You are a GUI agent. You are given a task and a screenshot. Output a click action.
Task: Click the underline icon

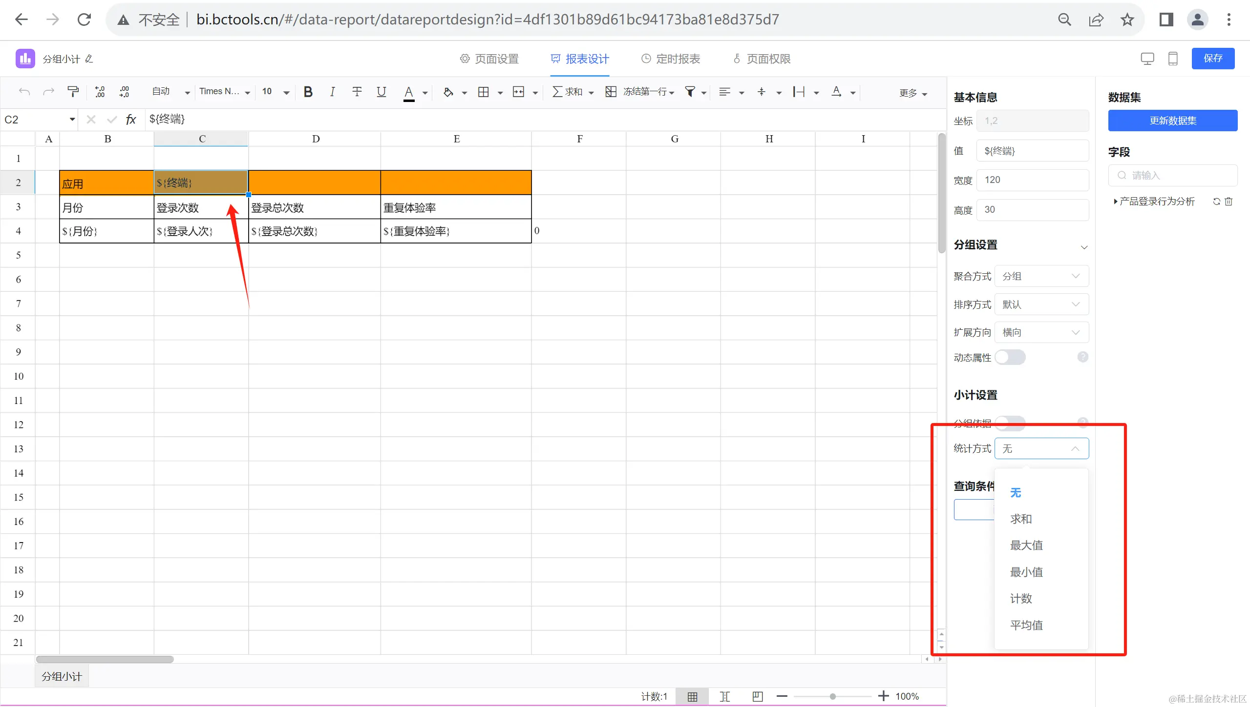[381, 92]
